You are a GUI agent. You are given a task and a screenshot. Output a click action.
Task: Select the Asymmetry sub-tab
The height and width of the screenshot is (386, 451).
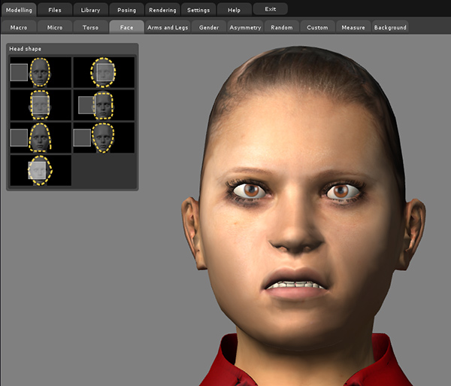coord(245,27)
